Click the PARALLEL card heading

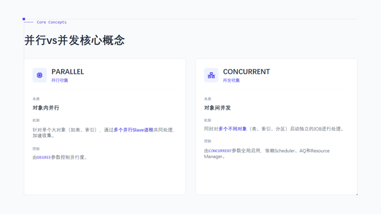(67, 72)
